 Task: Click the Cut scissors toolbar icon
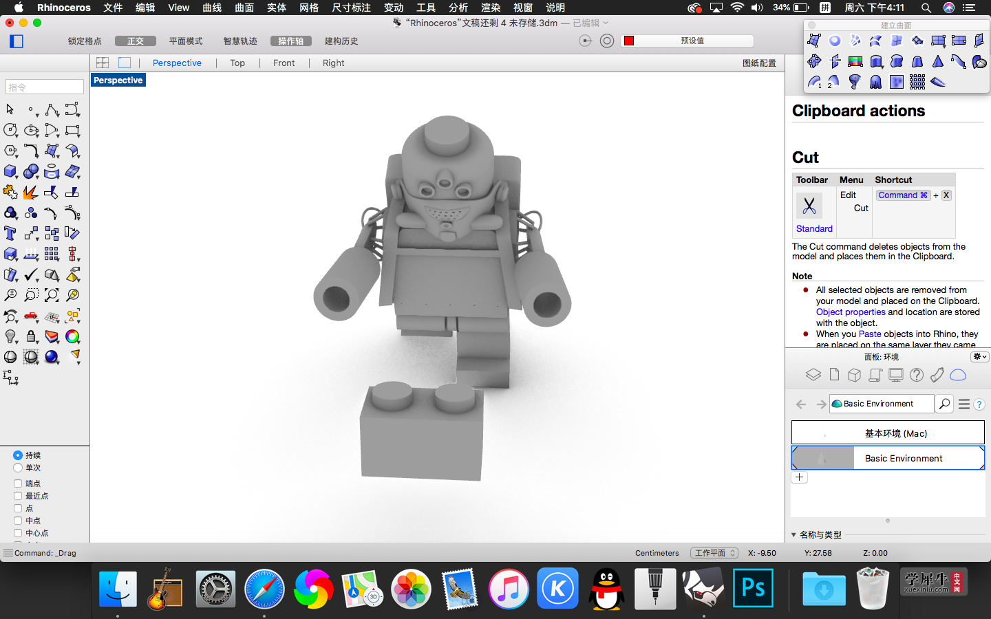809,206
